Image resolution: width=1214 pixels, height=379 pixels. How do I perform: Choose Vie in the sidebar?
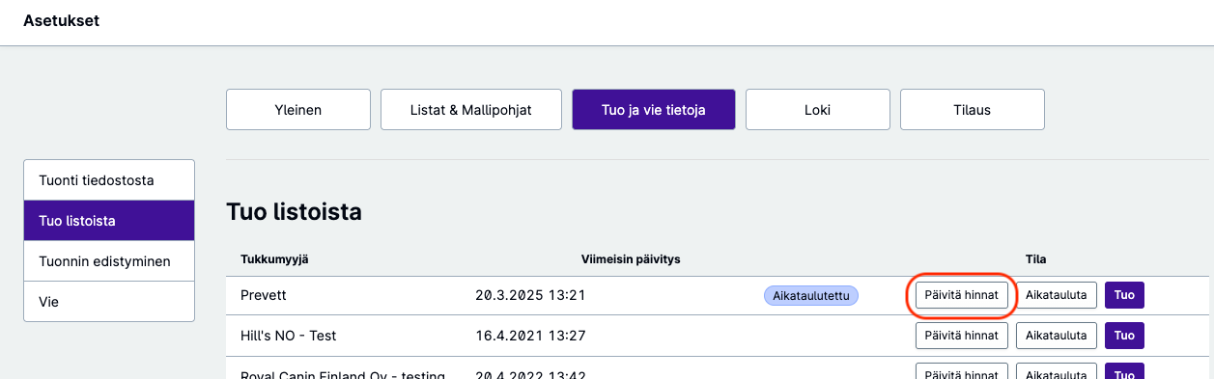109,302
